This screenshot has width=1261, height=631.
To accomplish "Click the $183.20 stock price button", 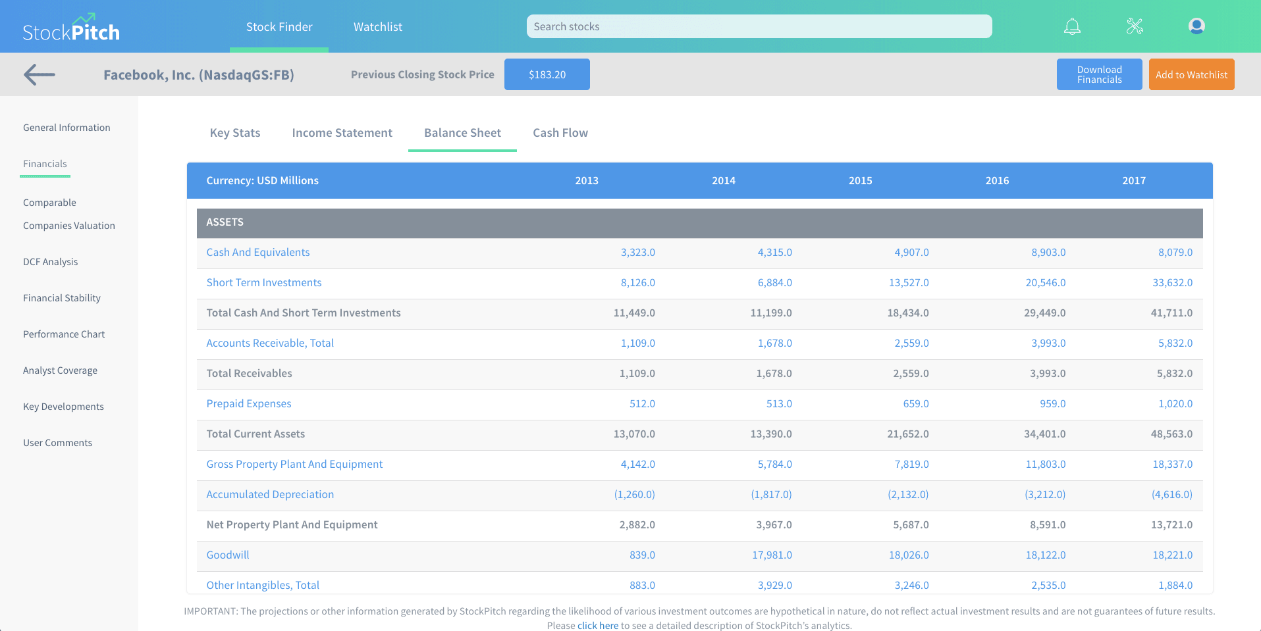I will click(x=547, y=74).
